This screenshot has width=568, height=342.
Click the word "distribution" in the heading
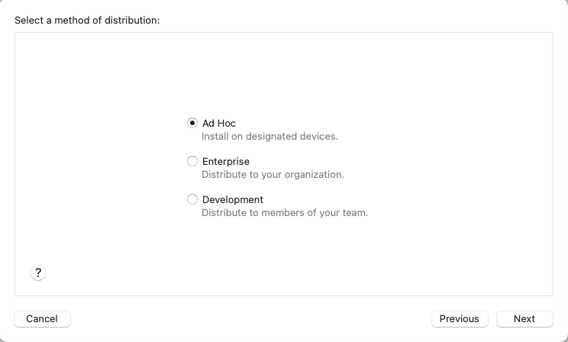(132, 20)
